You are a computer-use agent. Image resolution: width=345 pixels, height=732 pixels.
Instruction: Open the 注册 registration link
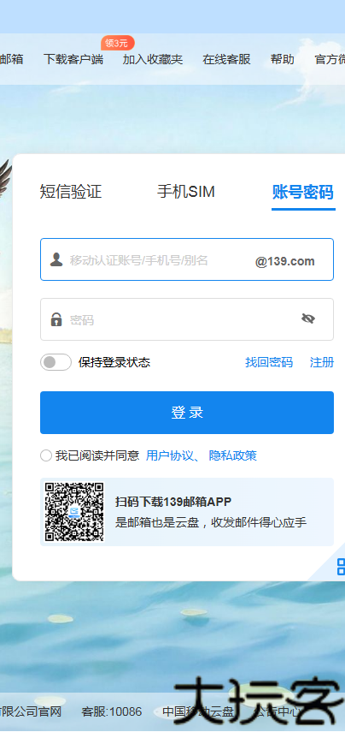(322, 362)
